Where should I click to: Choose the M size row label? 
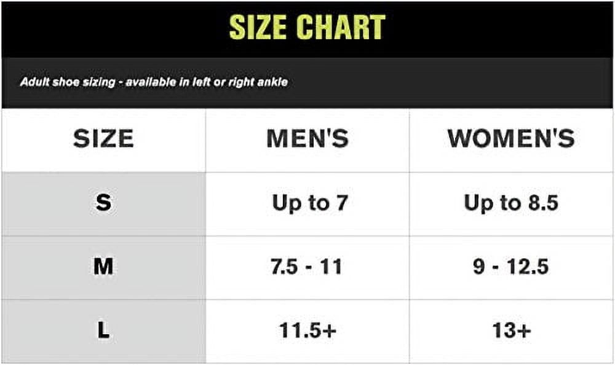tap(103, 267)
